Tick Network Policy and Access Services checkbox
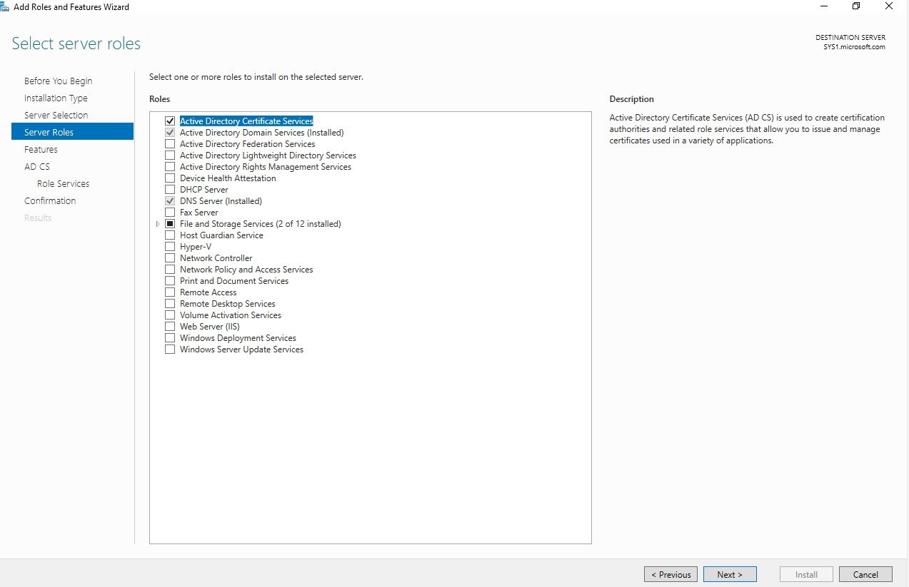The image size is (909, 587). click(170, 270)
